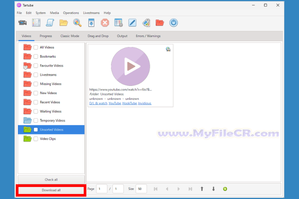Tick the Video Clips checkbox
Viewport: 299px width, 199px height.
tap(36, 138)
